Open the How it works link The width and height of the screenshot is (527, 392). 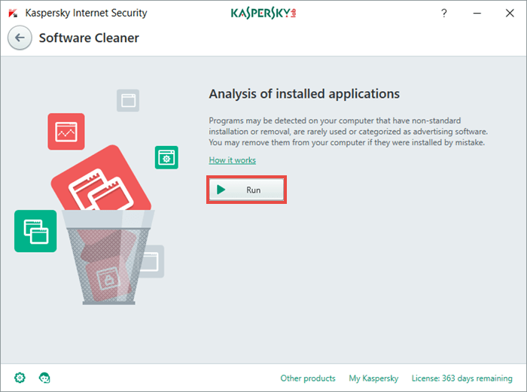232,160
